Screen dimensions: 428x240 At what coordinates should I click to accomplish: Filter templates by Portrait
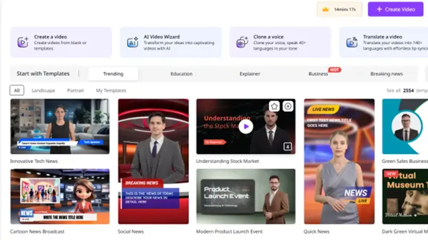(75, 90)
